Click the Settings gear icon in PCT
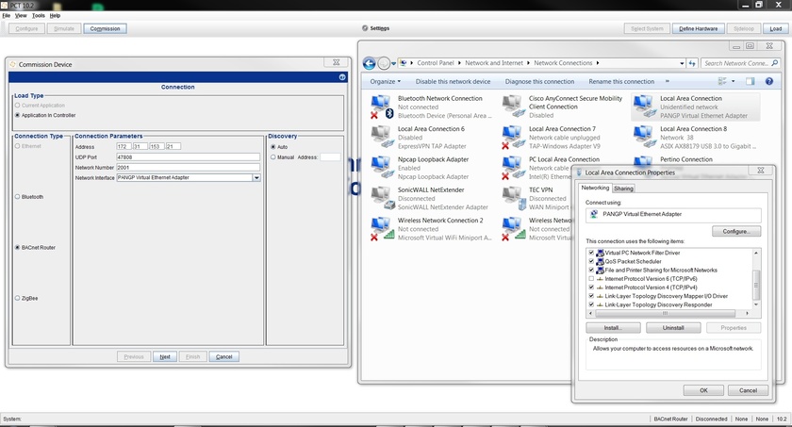792x427 pixels. (365, 28)
